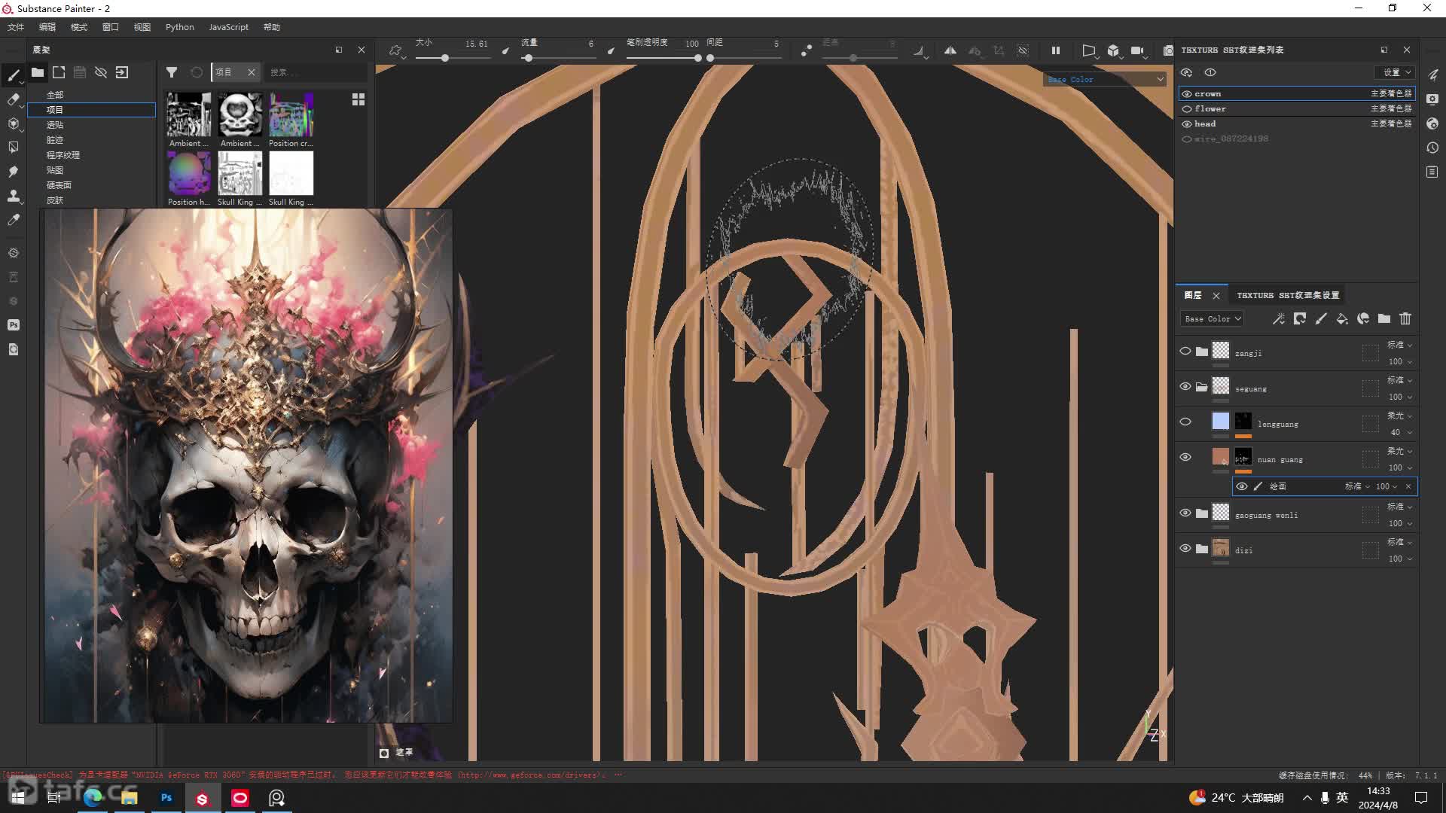
Task: Add a smart material layer
Action: [x=1363, y=318]
